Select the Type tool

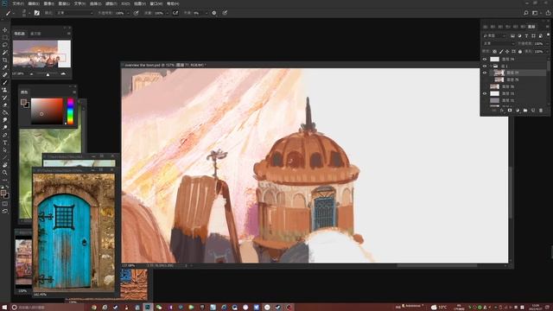click(x=5, y=143)
